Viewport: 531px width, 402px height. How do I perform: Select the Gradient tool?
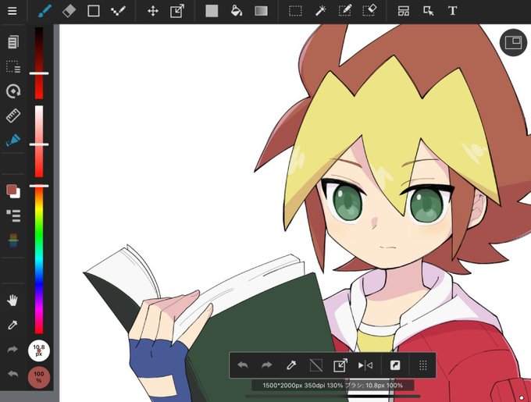point(261,11)
